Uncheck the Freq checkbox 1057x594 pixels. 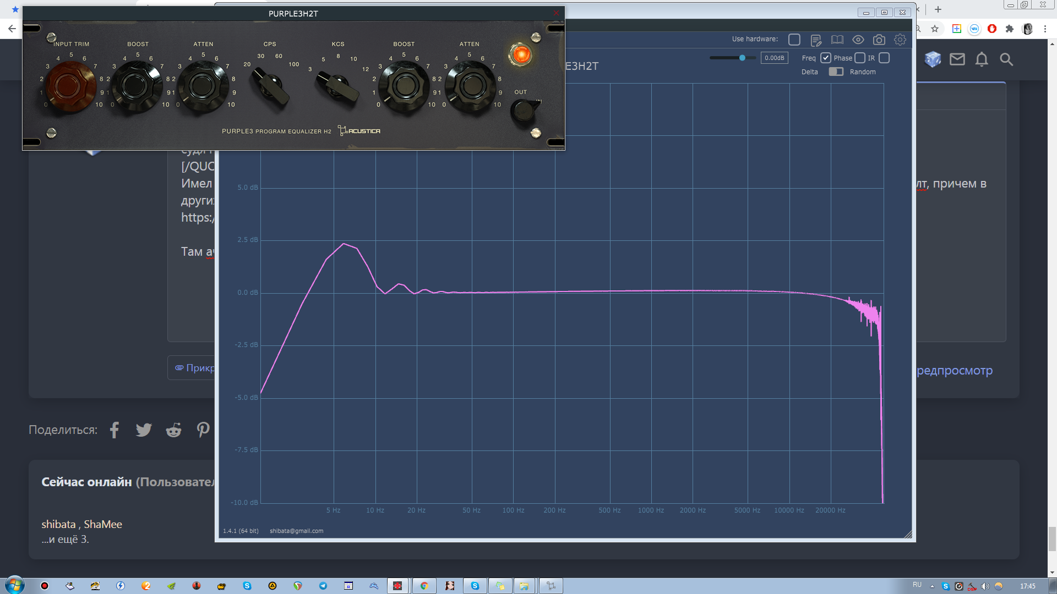(825, 58)
